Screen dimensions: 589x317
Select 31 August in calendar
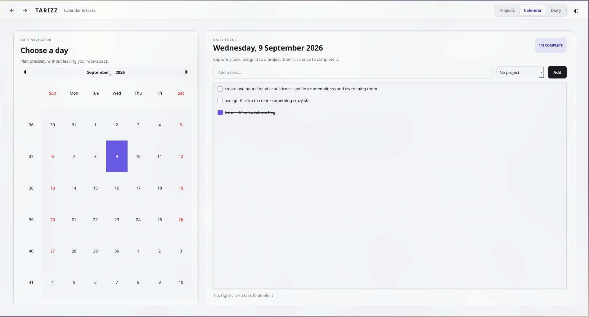(74, 125)
